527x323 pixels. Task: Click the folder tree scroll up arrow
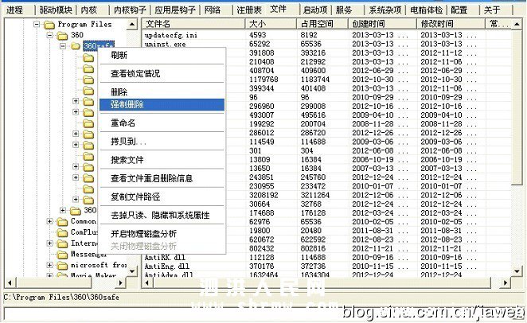coord(132,24)
